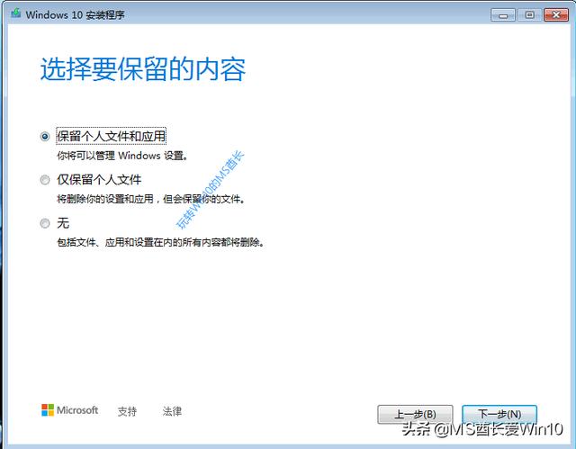Choose the 仅保留个人文件 radio option
This screenshot has height=449, width=576.
pyautogui.click(x=45, y=180)
